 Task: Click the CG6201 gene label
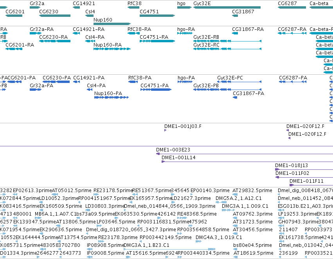point(15,11)
